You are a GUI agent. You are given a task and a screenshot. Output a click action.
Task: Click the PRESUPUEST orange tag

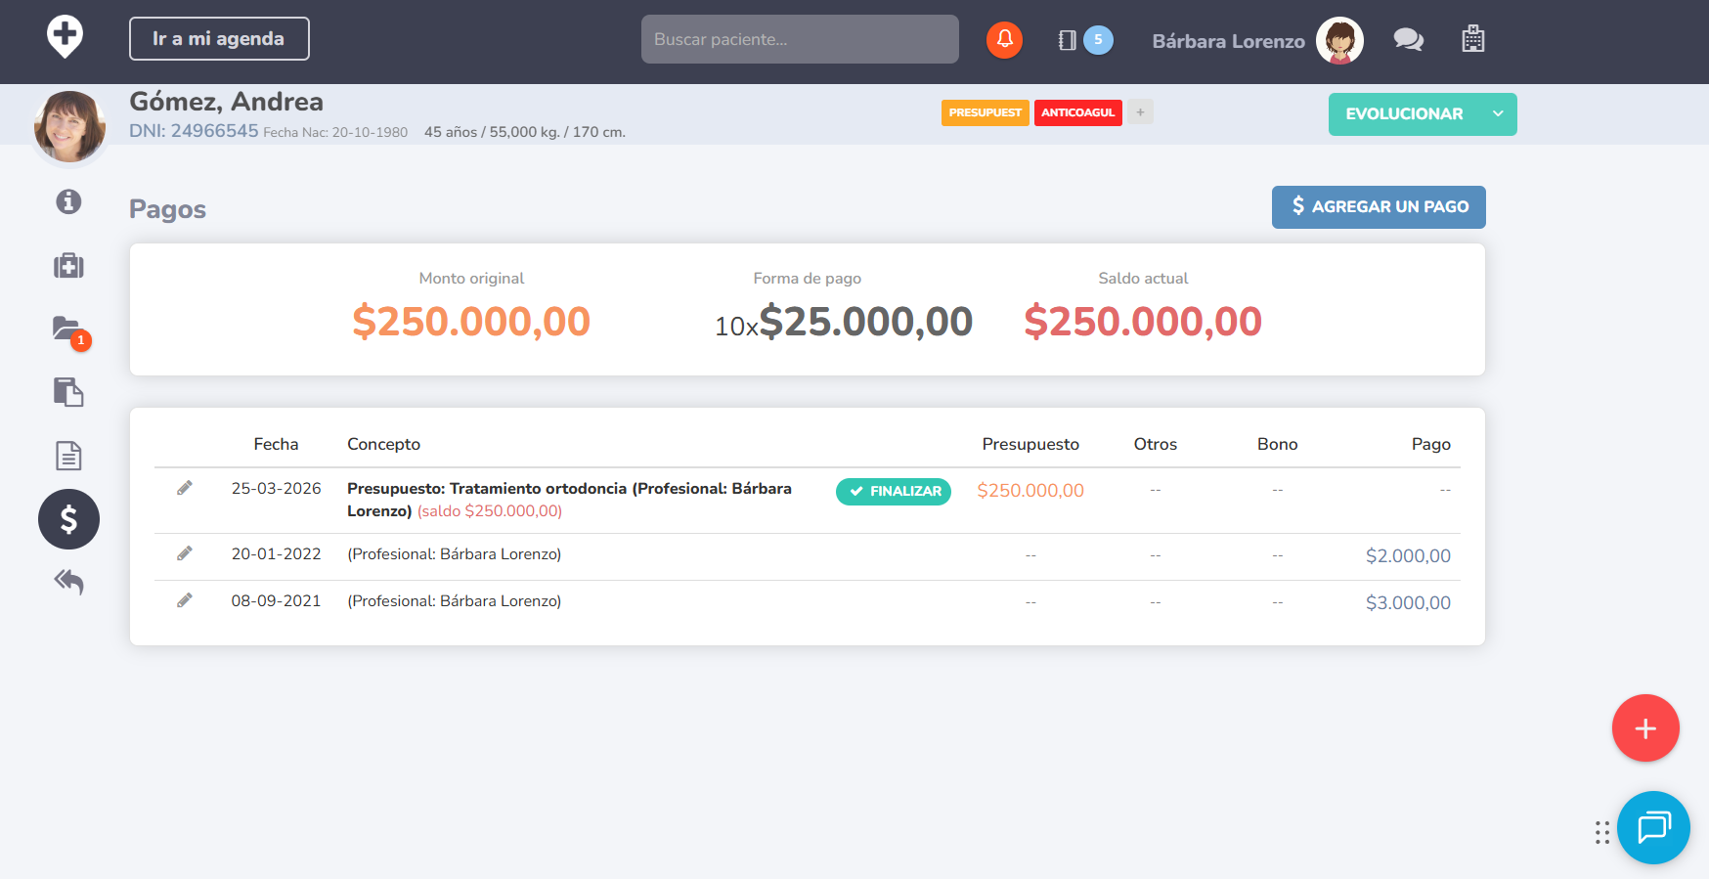click(985, 112)
